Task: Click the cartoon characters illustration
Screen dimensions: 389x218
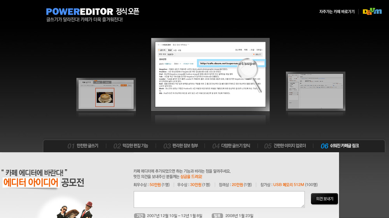Action: [x=74, y=210]
